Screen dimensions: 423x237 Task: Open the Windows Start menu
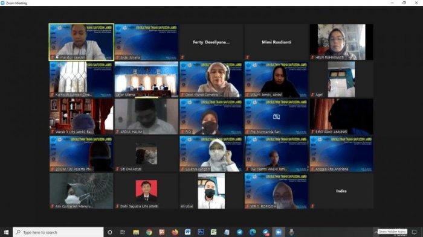6,232
